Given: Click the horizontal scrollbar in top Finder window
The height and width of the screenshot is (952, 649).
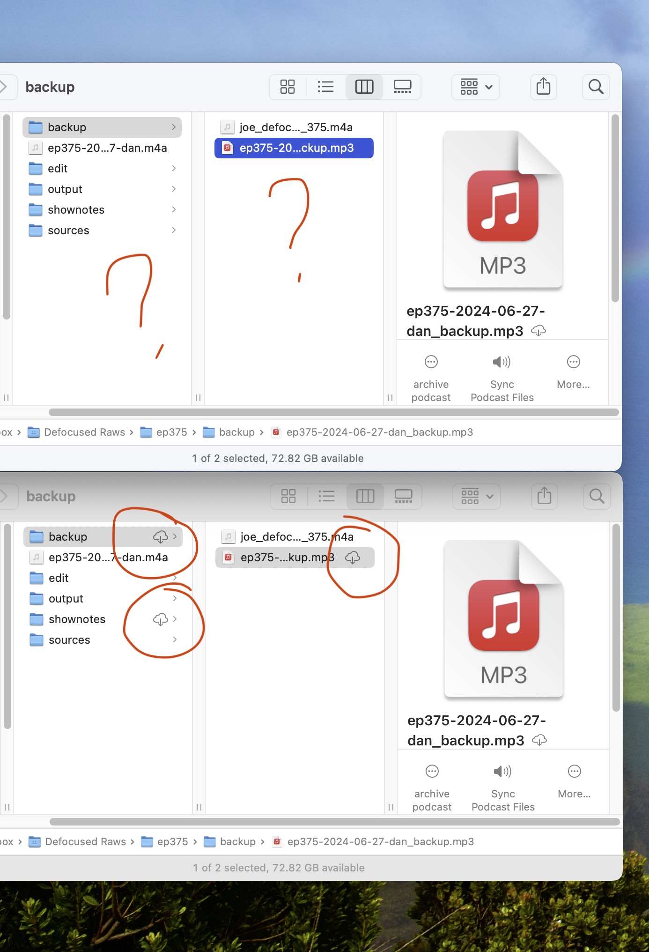Looking at the screenshot, I should tap(334, 412).
